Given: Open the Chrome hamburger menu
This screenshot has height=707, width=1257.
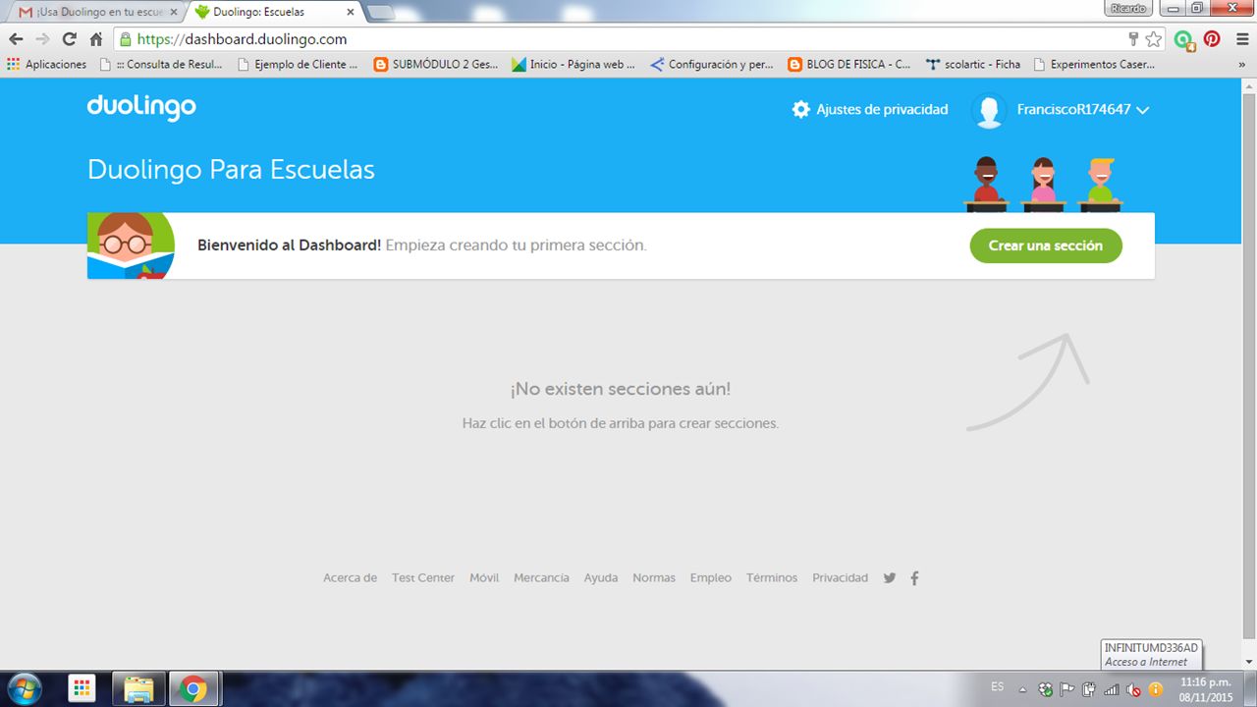Looking at the screenshot, I should [x=1241, y=39].
